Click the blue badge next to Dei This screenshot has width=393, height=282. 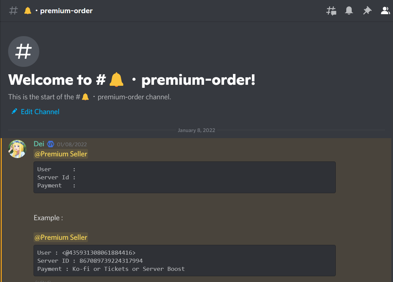click(x=50, y=144)
